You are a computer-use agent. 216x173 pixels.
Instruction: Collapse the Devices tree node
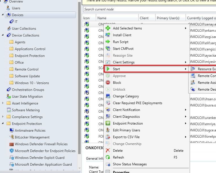(x=3, y=14)
